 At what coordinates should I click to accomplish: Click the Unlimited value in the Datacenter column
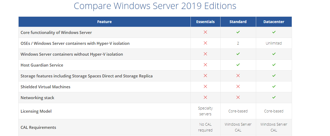click(274, 43)
